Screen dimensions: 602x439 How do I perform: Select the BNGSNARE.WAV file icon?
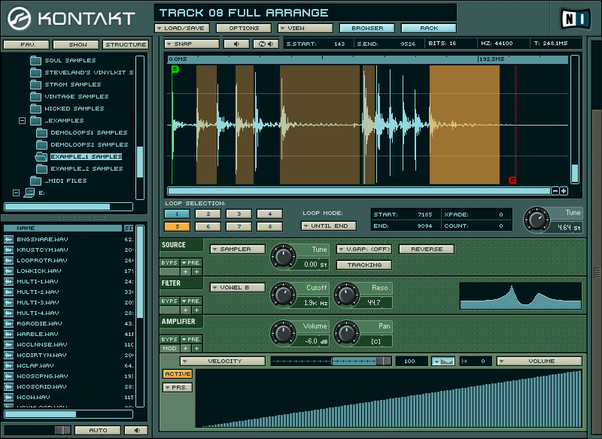[x=8, y=239]
